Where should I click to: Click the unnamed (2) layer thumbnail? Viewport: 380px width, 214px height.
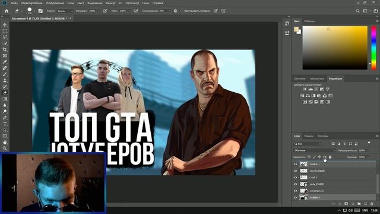pos(303,191)
